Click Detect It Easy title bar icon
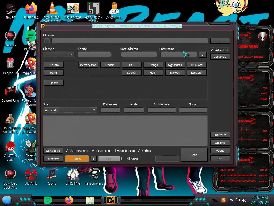Viewport: 274px width, 206px height. pos(43,26)
